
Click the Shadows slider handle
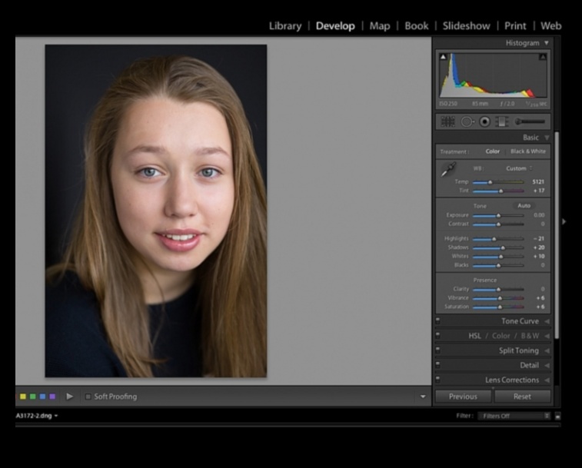pyautogui.click(x=503, y=248)
